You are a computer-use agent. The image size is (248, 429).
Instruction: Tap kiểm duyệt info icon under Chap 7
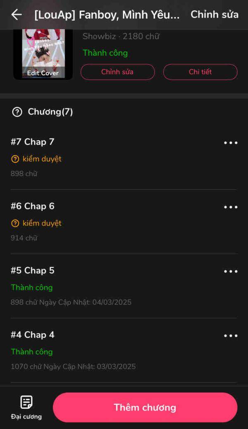coord(15,159)
